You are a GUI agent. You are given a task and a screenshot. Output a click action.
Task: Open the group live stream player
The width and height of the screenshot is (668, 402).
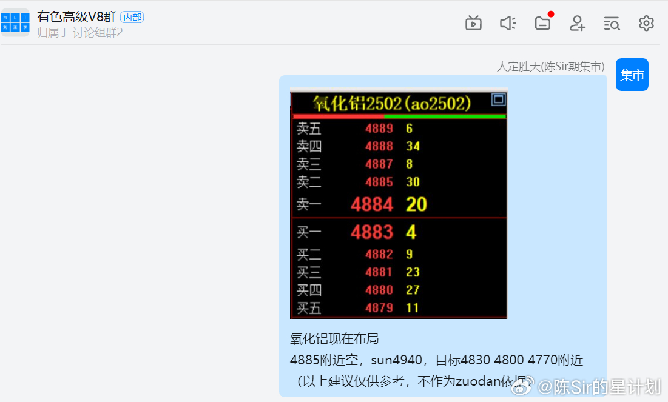coord(473,23)
